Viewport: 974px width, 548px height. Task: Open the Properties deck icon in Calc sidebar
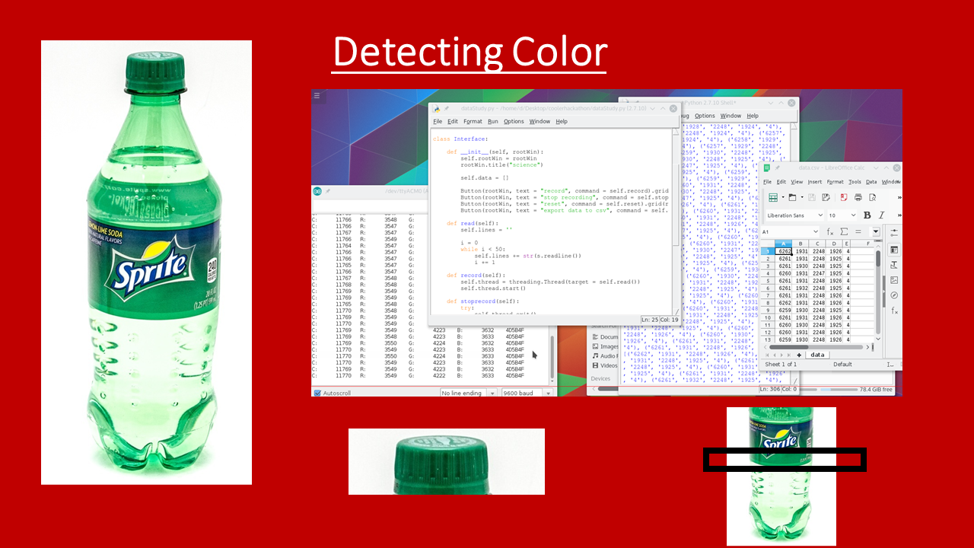pyautogui.click(x=894, y=250)
